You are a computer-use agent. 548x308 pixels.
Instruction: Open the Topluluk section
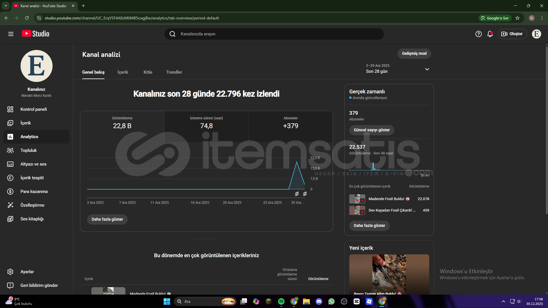[x=36, y=150]
